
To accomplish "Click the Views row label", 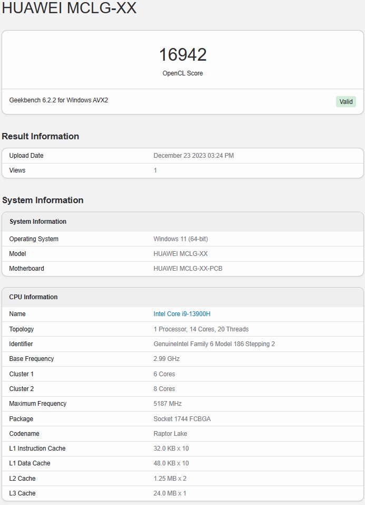I will [17, 170].
